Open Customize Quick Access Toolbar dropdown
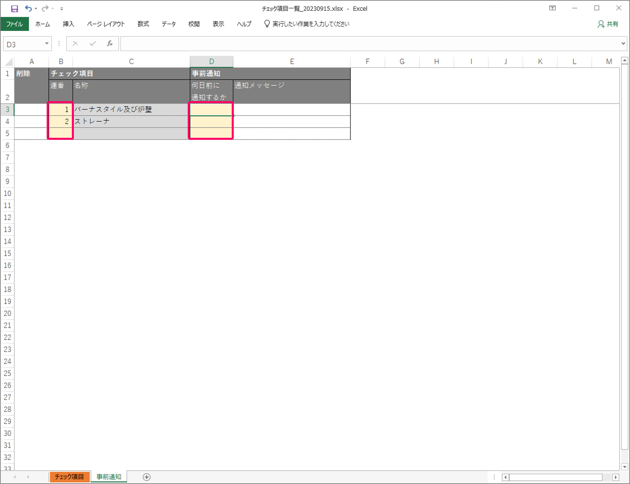 pyautogui.click(x=62, y=9)
